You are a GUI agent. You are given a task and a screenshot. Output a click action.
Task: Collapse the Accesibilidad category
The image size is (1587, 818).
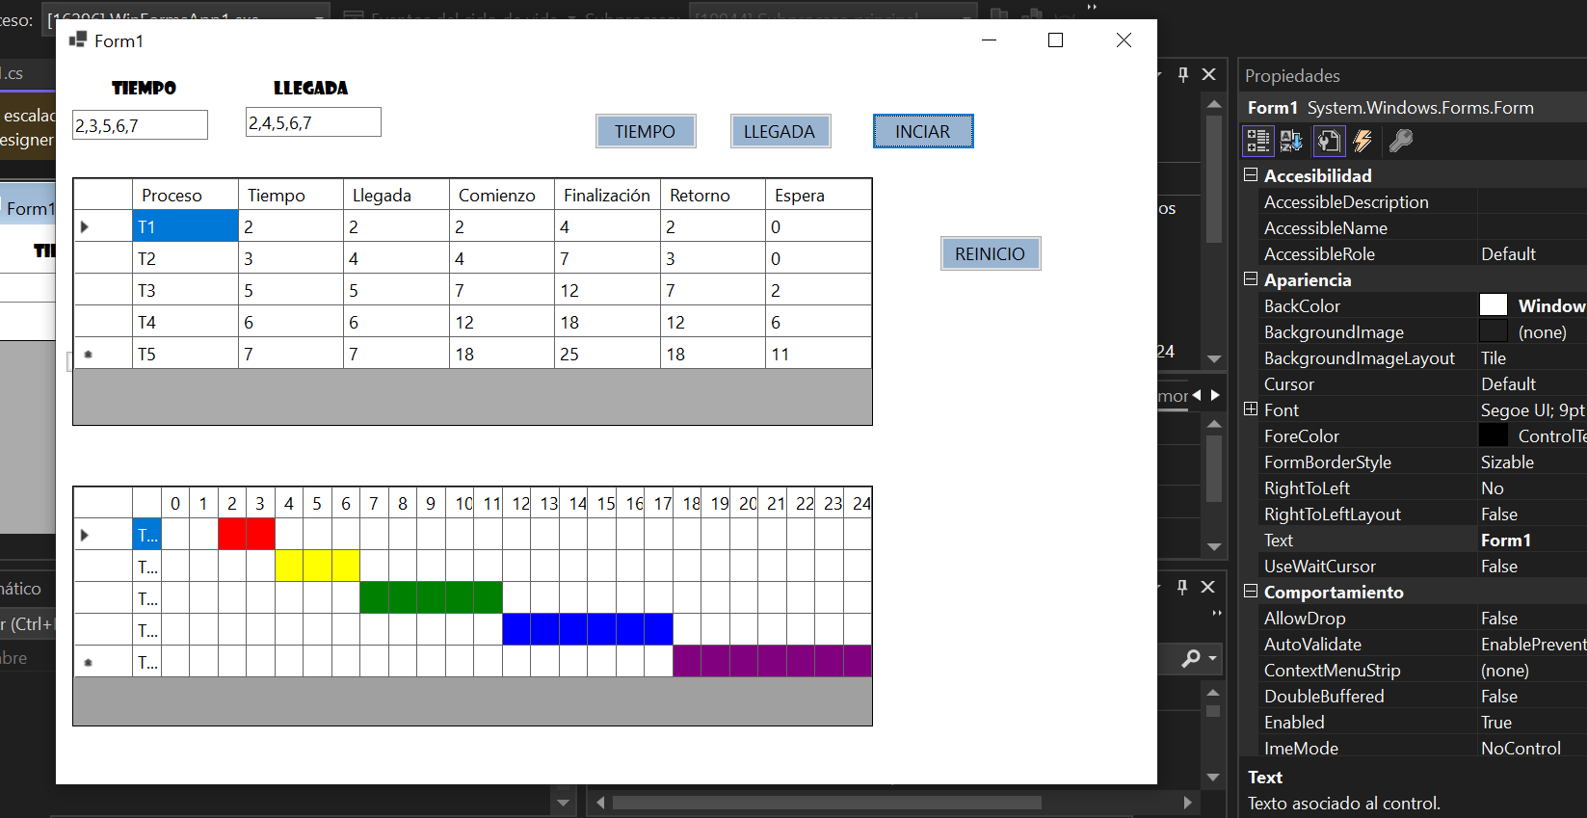[1251, 175]
